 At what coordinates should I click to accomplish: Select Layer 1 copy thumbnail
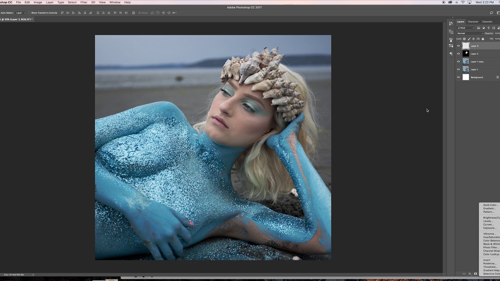click(466, 61)
